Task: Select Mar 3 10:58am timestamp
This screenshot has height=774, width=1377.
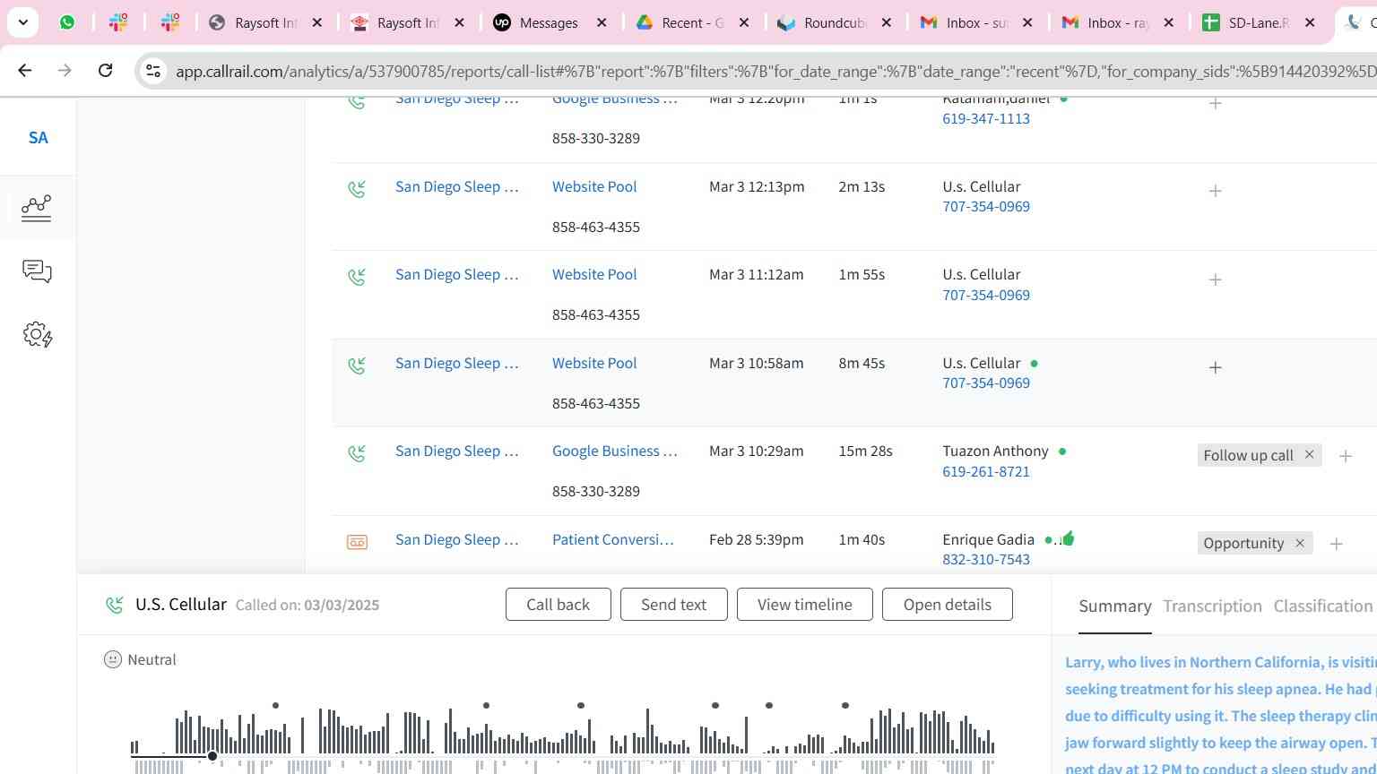Action: (757, 364)
